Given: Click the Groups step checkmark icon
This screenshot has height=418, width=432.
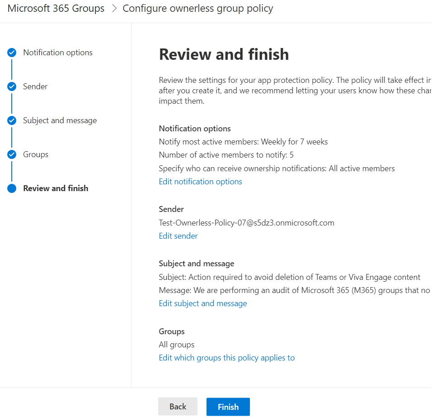Looking at the screenshot, I should [12, 154].
